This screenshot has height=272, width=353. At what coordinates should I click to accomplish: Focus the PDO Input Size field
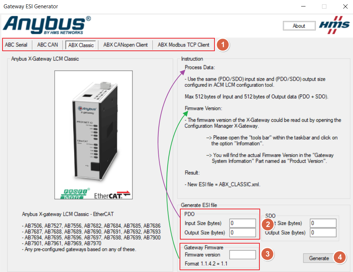click(x=243, y=223)
